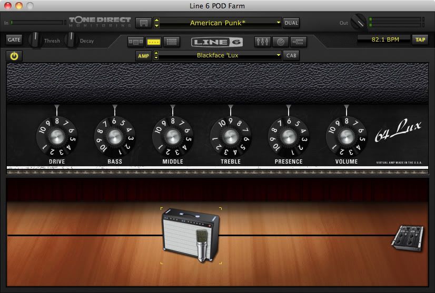Image resolution: width=435 pixels, height=293 pixels.
Task: Show the gear view three-box icon
Action: (x=136, y=42)
